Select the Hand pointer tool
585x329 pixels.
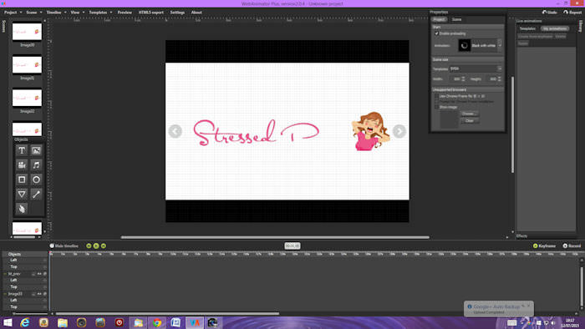22,209
